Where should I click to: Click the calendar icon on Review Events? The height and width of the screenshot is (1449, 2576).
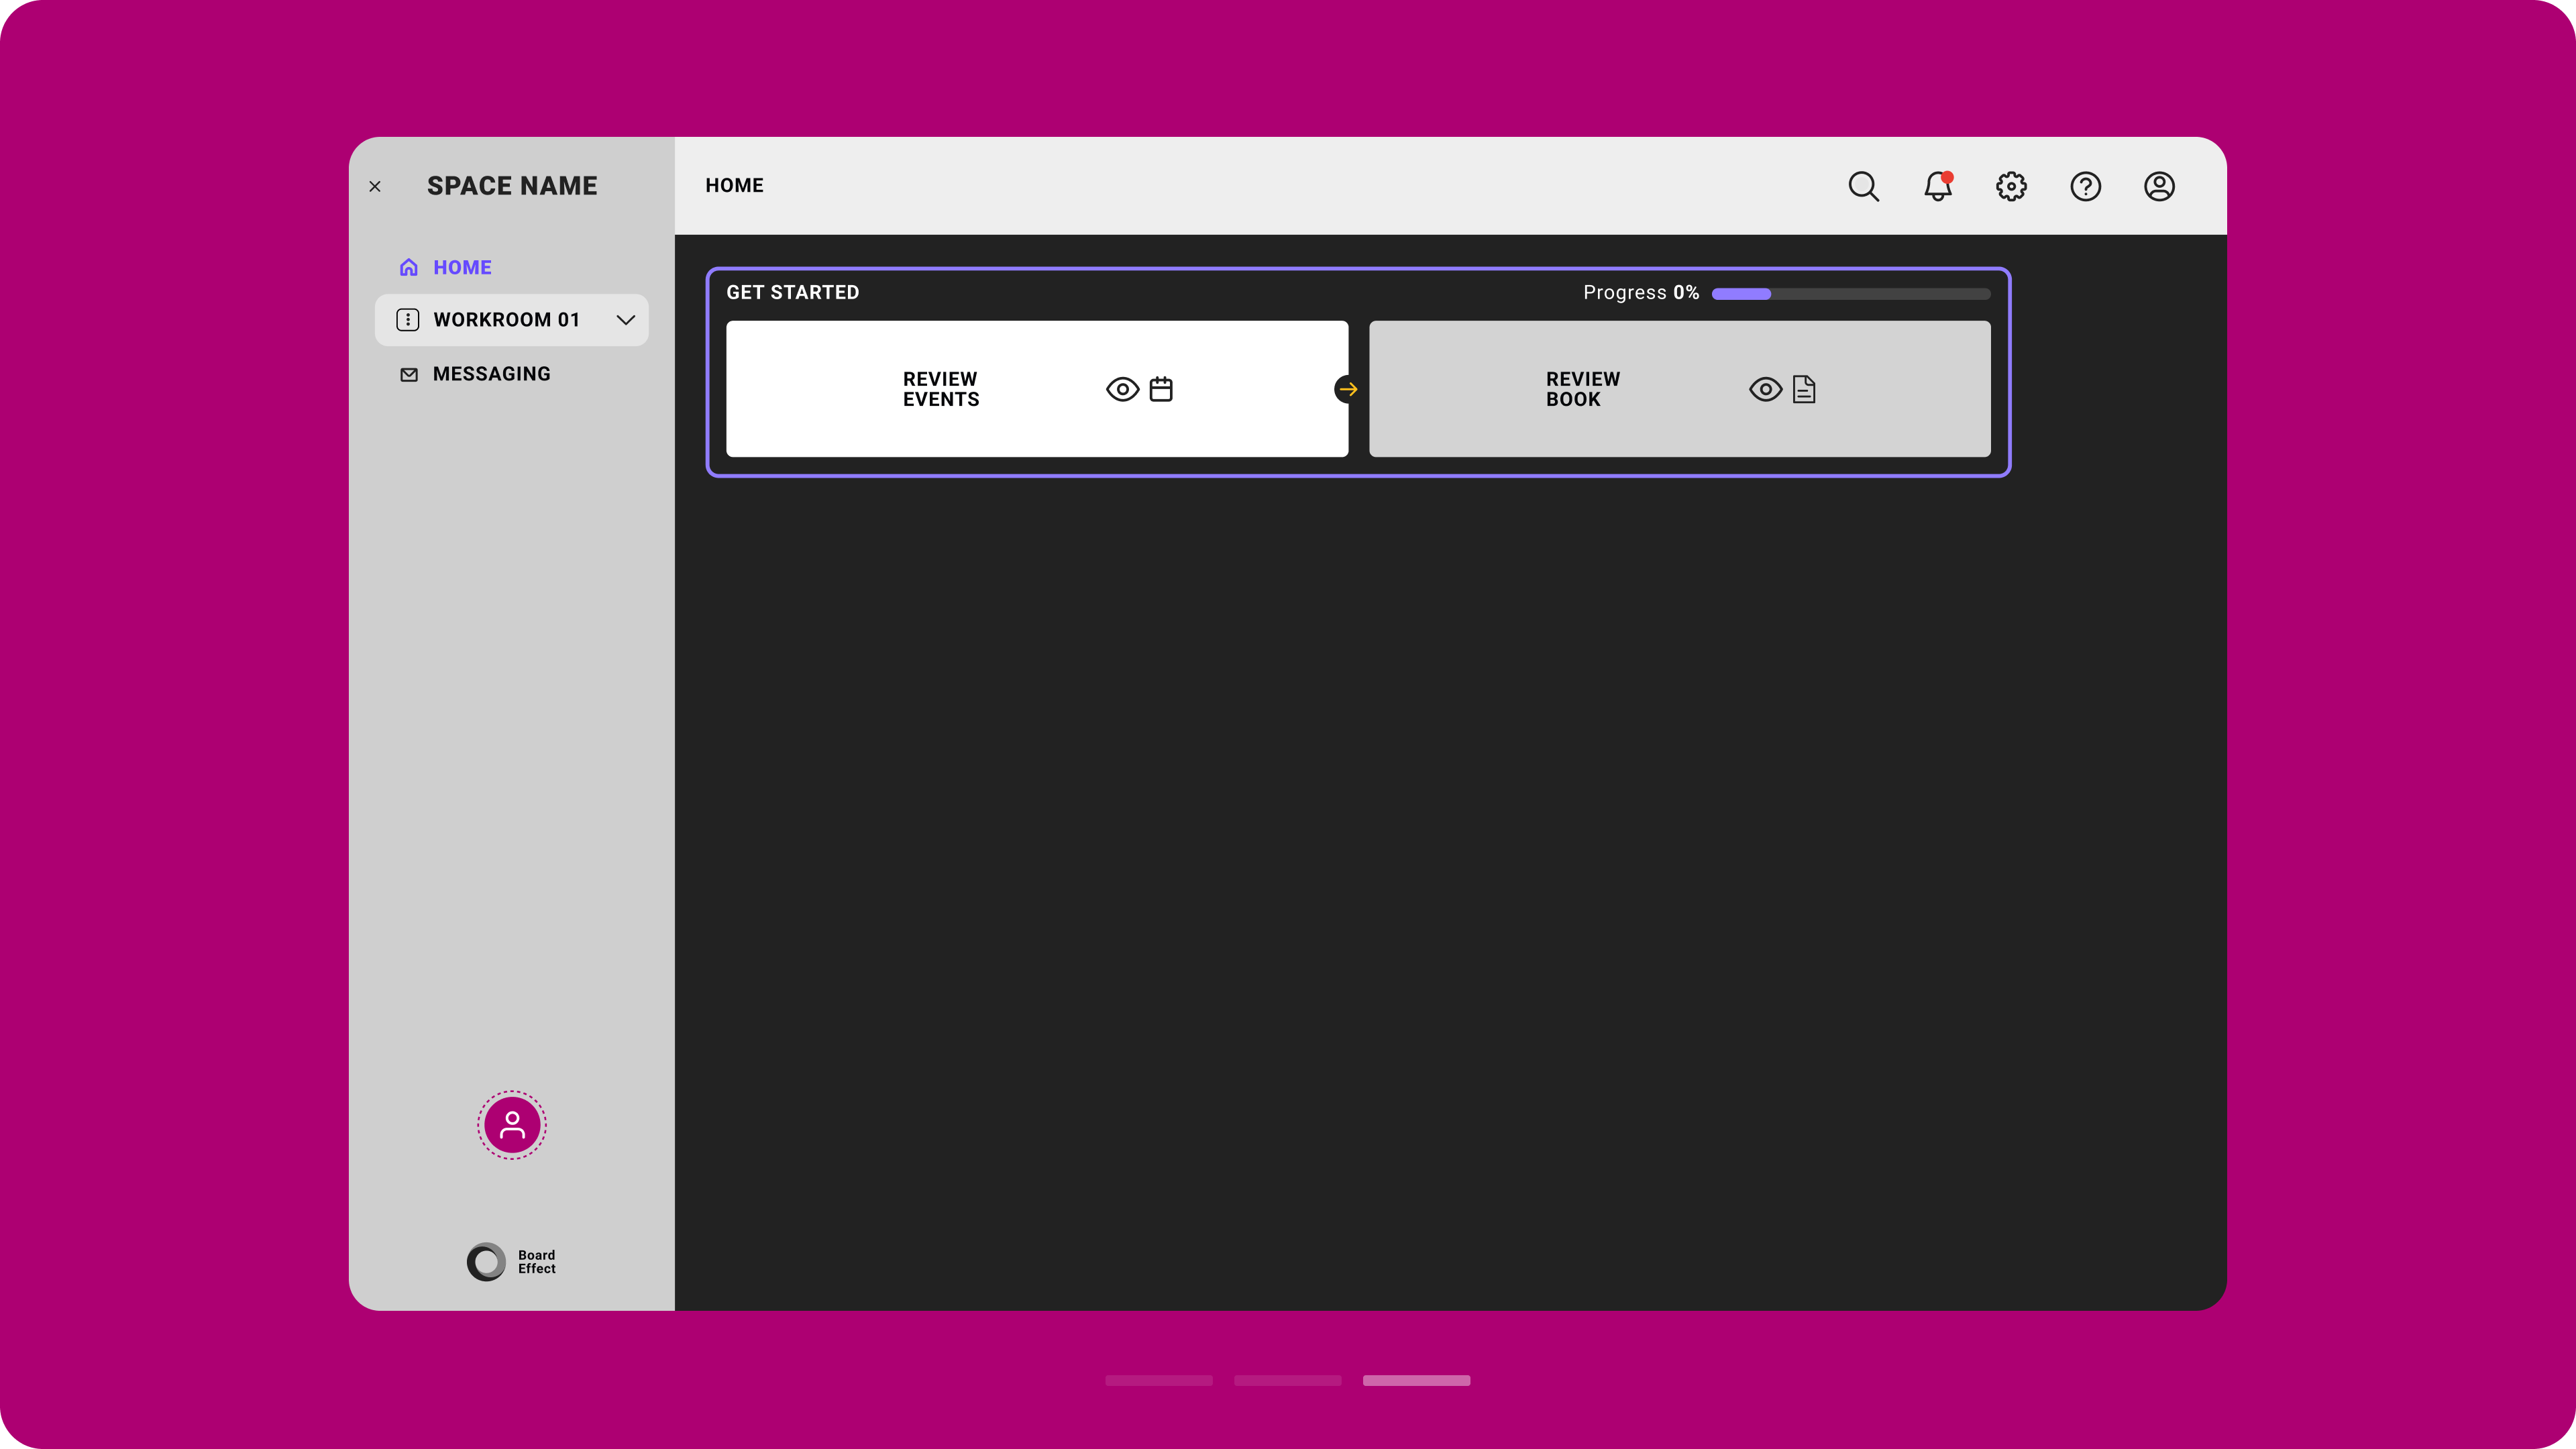[x=1161, y=389]
